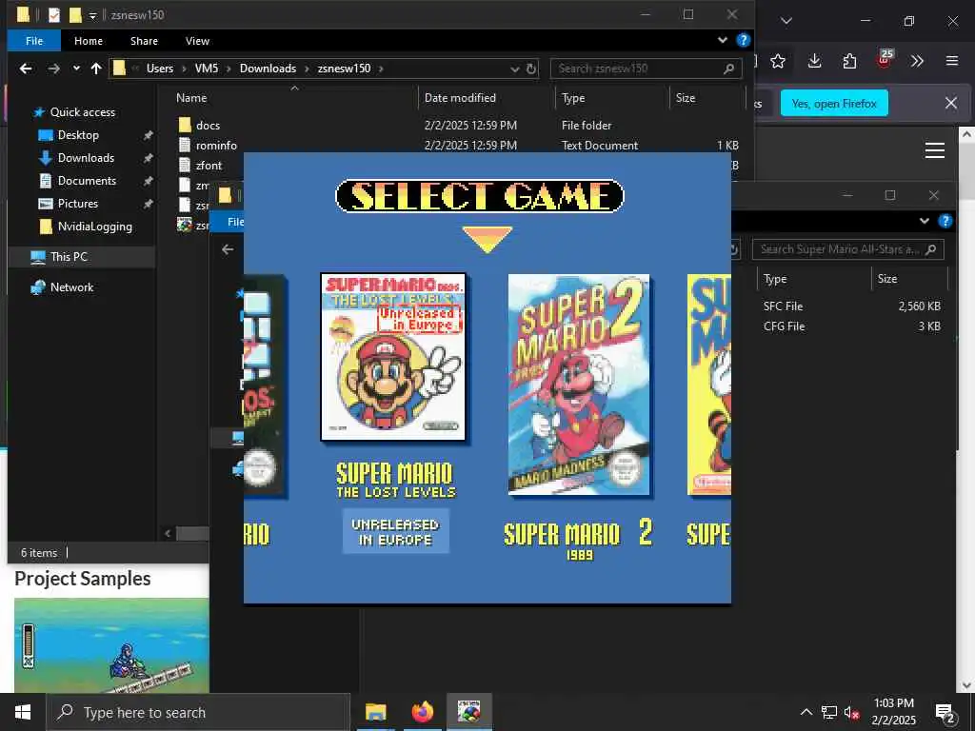Image resolution: width=975 pixels, height=731 pixels.
Task: Open the notification center
Action: coord(945,713)
